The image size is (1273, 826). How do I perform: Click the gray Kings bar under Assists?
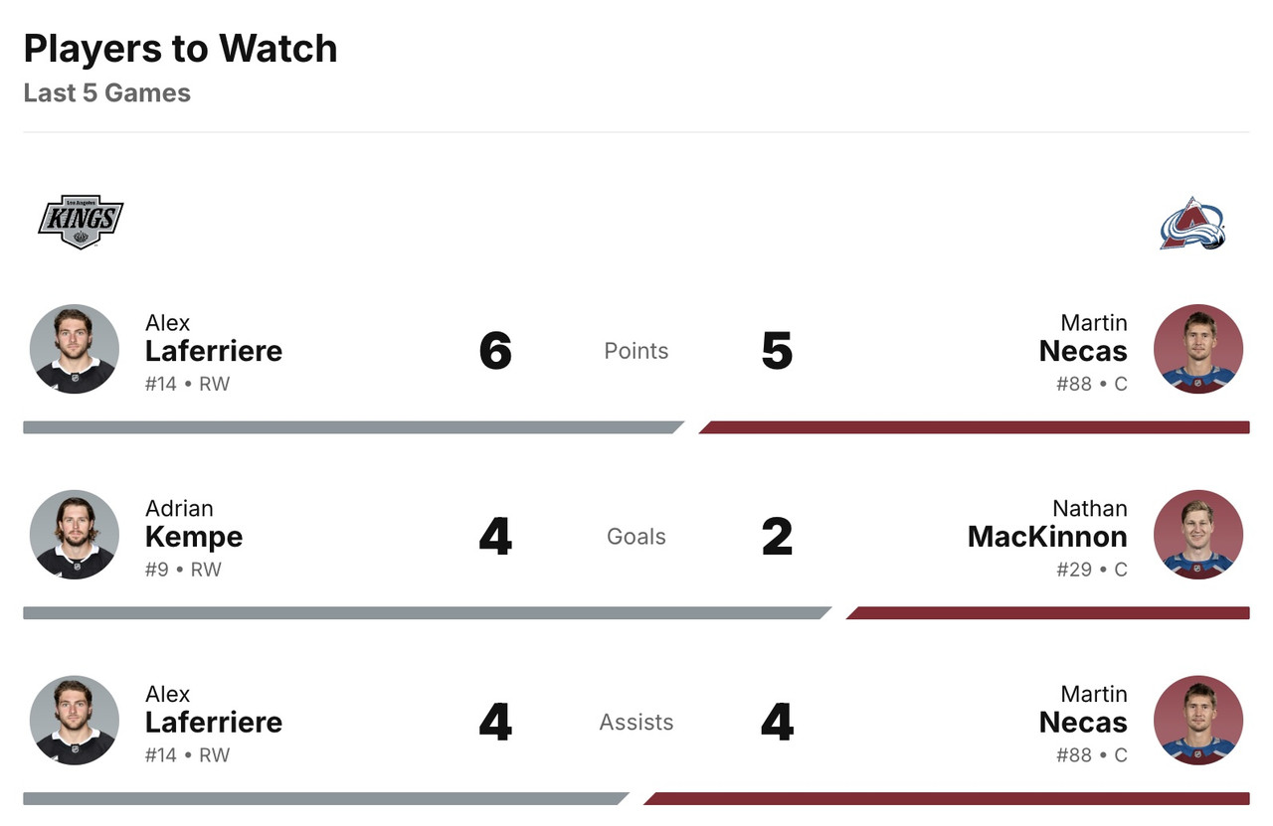(x=323, y=798)
